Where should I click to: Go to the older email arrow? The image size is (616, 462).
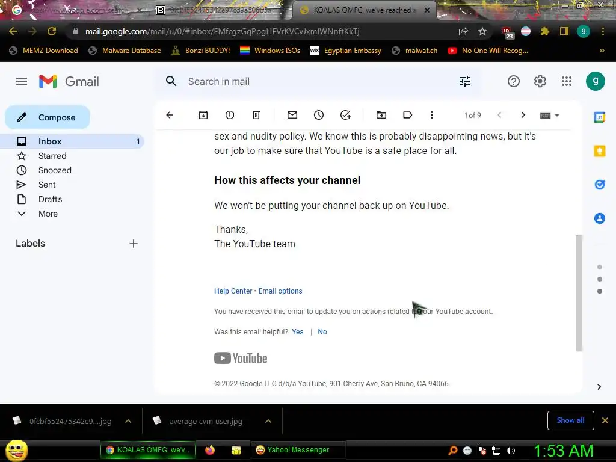[x=523, y=115]
